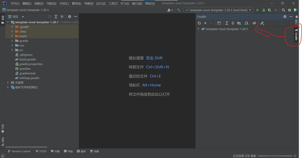Expand the src folder
Screen dimensions: 302x158
tap(12, 50)
